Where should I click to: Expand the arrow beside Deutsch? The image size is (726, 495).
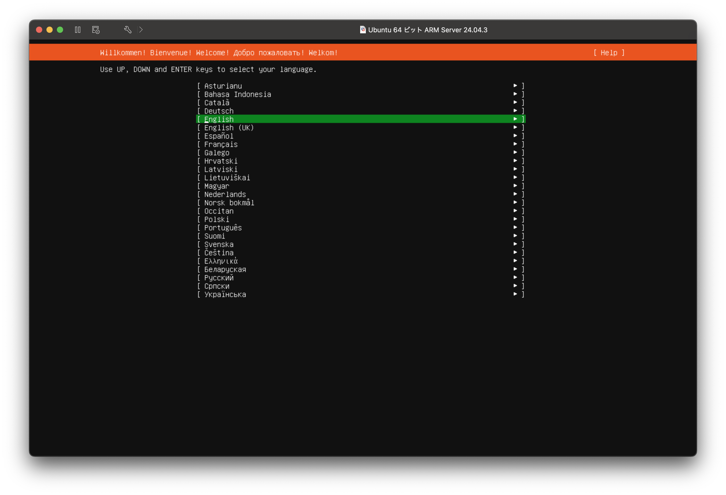[515, 111]
